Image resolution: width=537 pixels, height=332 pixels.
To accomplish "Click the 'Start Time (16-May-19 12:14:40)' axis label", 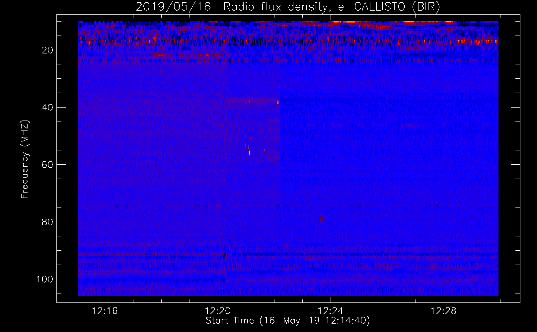I will 288,321.
